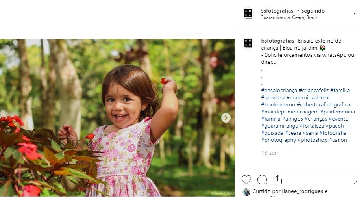The height and width of the screenshot is (197, 357).
Task: Open the Guaramiranga, Ceara, Brazil location
Action: pyautogui.click(x=289, y=17)
